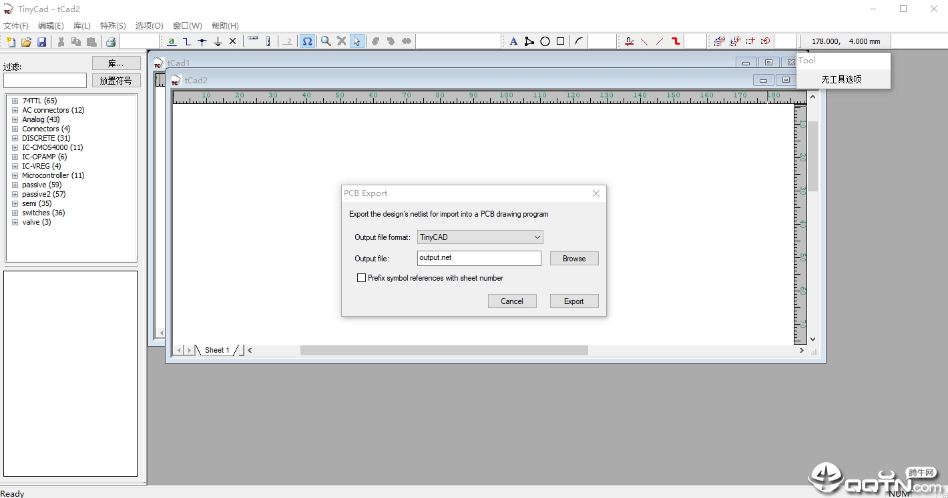Select the magnifier zoom tool
Viewport: 948px width, 498px height.
point(326,41)
